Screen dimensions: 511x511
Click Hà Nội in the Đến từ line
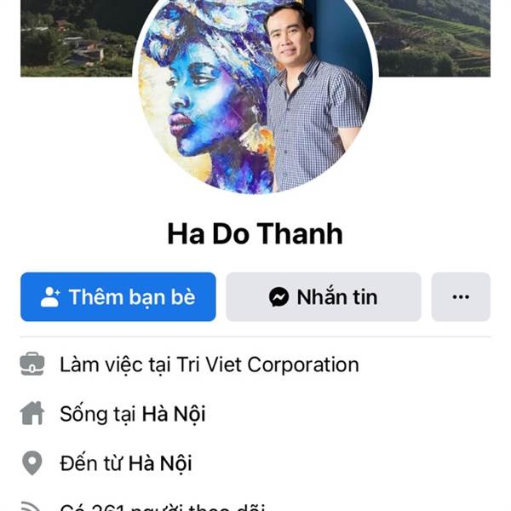click(160, 463)
